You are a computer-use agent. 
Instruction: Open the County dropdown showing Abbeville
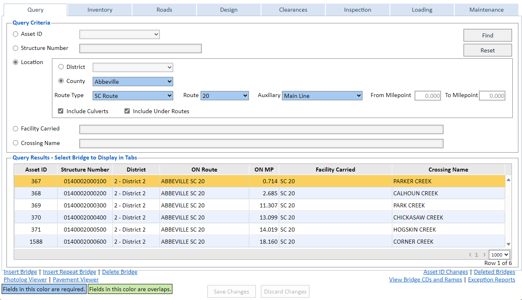[x=133, y=81]
